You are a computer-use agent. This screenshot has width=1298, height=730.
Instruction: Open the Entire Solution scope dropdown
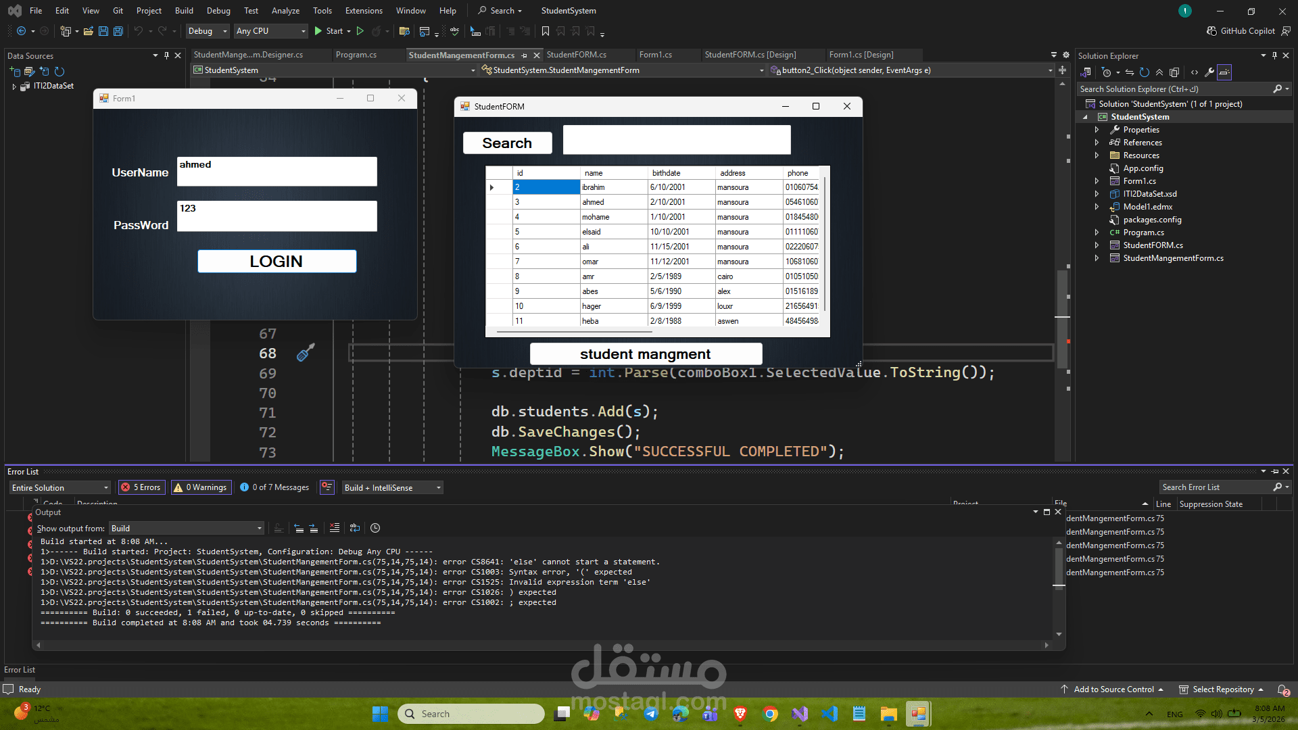(x=59, y=487)
